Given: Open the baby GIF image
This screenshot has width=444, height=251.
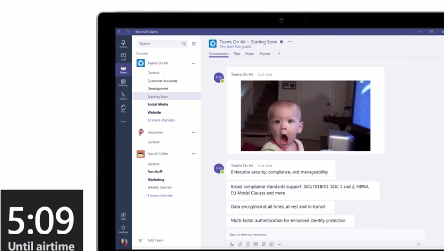Looking at the screenshot, I should pyautogui.click(x=305, y=116).
